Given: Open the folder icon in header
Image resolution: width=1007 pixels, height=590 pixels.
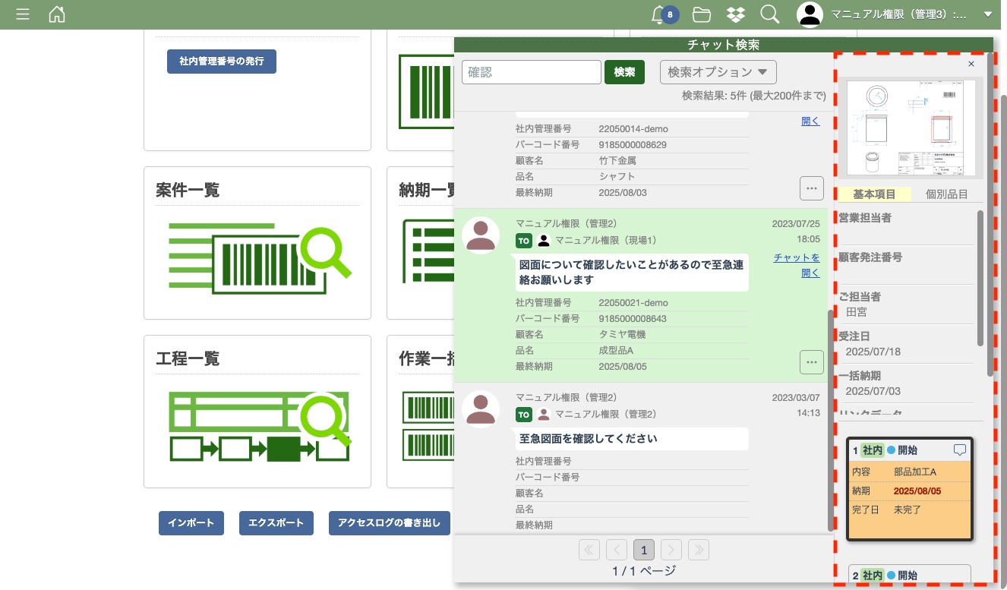Looking at the screenshot, I should 702,14.
